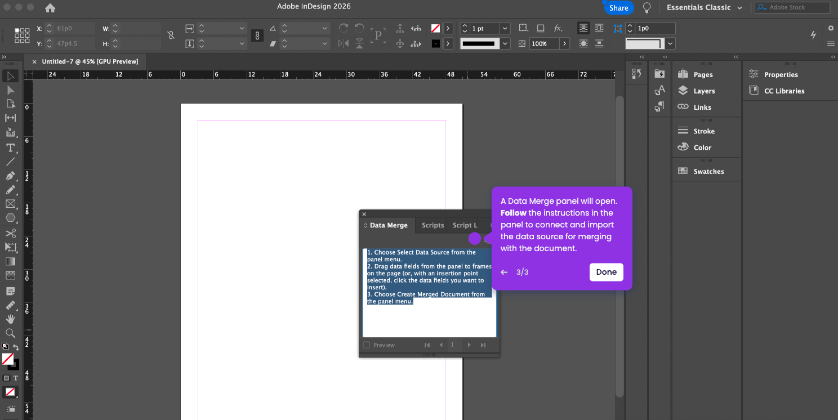
Task: Open stroke weight 1 pt dropdown
Action: point(505,28)
